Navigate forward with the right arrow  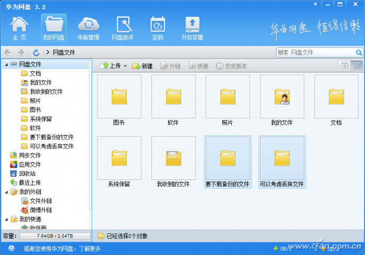21,52
